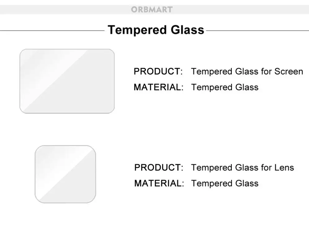Click the first PRODUCT label
Screen dimensions: 309x232
[x=158, y=71]
